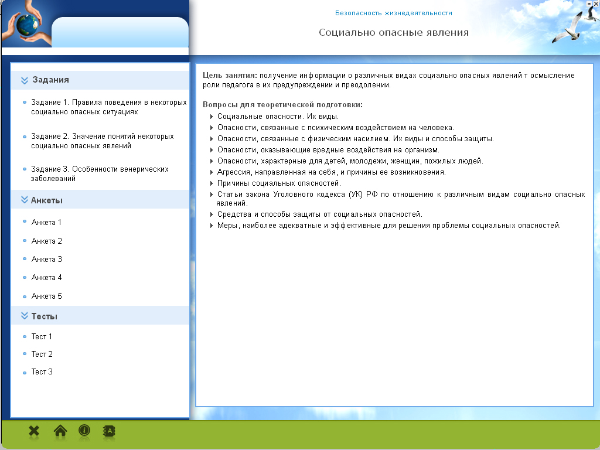The width and height of the screenshot is (600, 450).
Task: Close the window with top-right X
Action: pos(596,3)
